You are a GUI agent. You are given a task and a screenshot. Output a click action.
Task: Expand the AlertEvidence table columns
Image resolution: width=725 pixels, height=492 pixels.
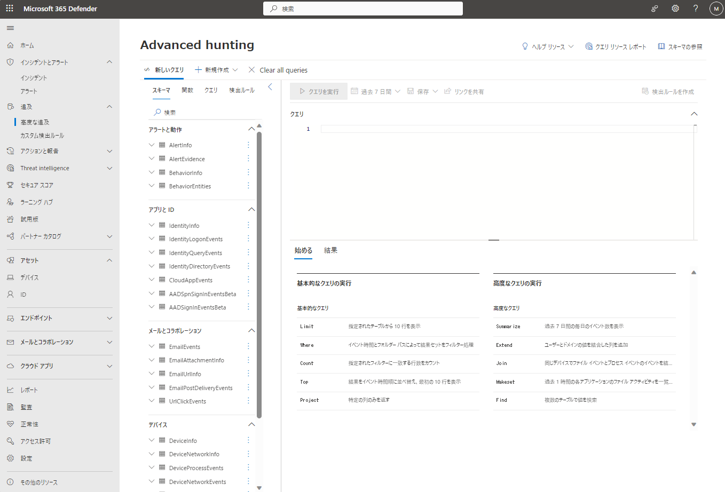[x=152, y=158]
